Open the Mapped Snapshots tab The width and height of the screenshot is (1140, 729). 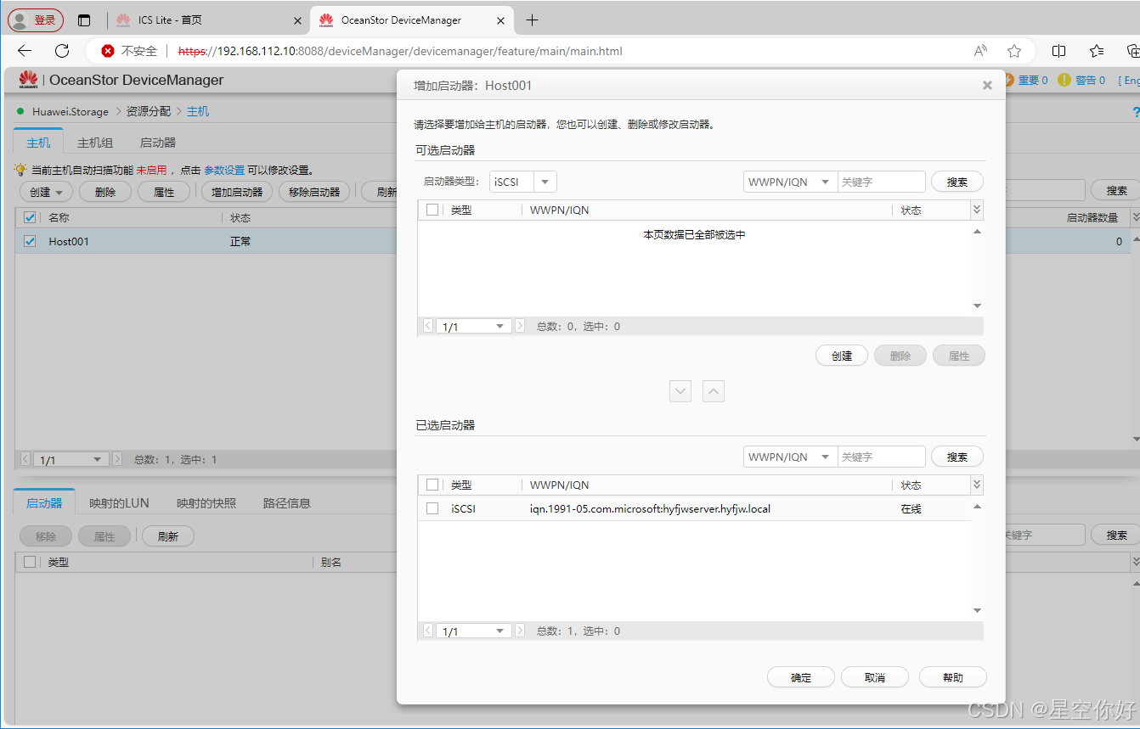tap(206, 503)
